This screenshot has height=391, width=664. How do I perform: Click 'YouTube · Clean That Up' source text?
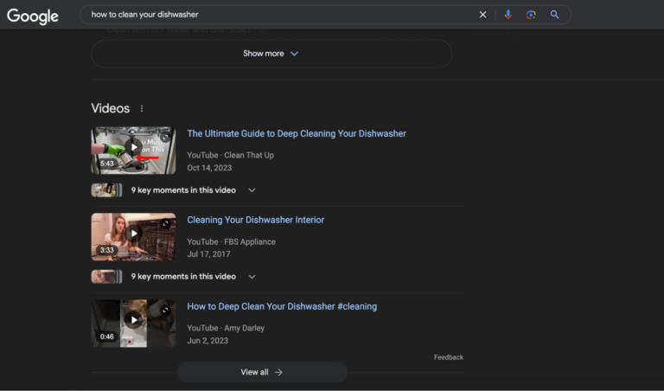pos(230,155)
